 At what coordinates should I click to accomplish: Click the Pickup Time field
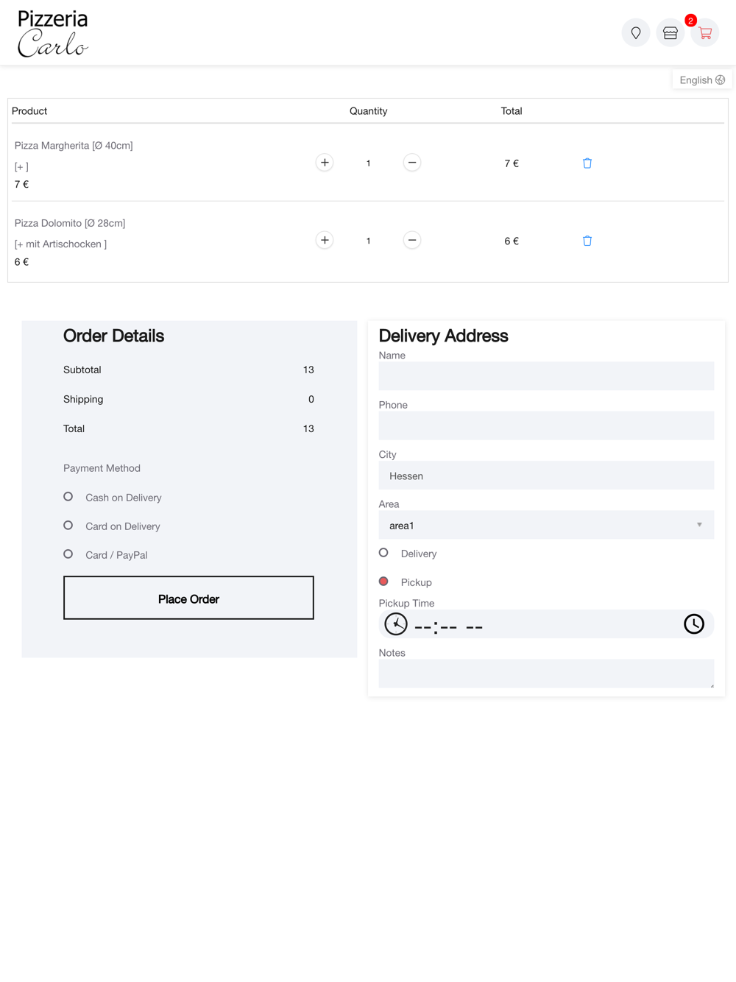546,624
